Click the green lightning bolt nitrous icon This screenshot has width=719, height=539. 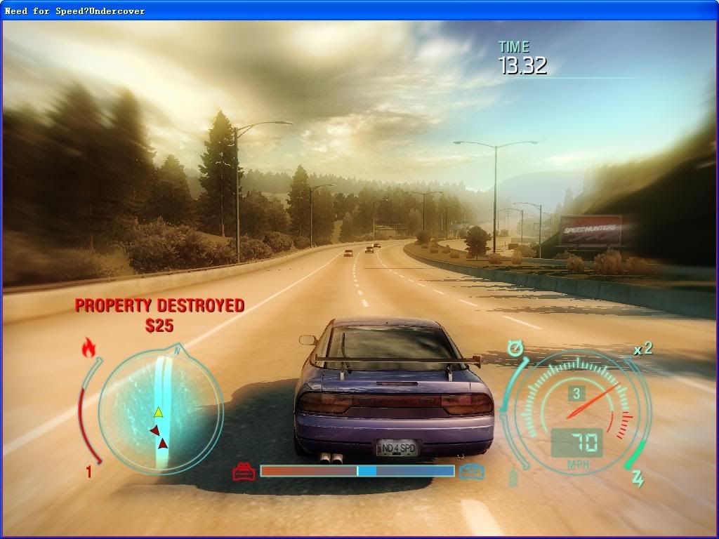click(x=638, y=479)
